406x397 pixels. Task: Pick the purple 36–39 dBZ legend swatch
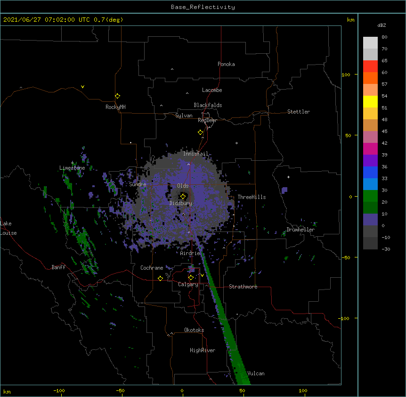[370, 160]
